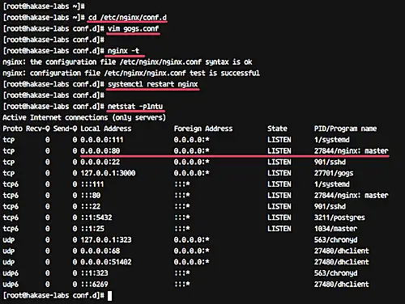Click the '27701/gogs' program name
The width and height of the screenshot is (405, 304).
pyautogui.click(x=334, y=173)
